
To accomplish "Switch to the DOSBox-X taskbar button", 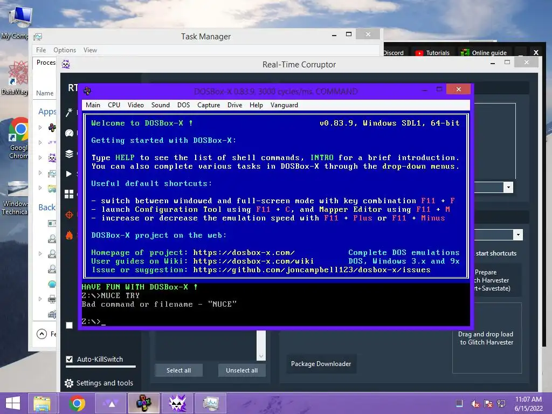I will point(143,403).
